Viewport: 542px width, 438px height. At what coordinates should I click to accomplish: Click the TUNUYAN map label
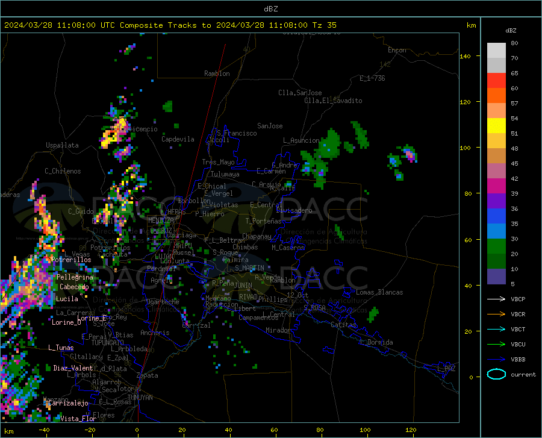click(140, 398)
